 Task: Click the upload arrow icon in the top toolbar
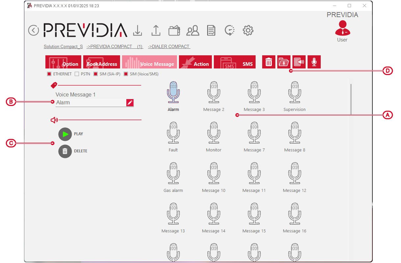coord(156,31)
